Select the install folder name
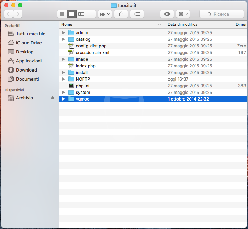Image resolution: width=248 pixels, height=229 pixels. [x=82, y=73]
